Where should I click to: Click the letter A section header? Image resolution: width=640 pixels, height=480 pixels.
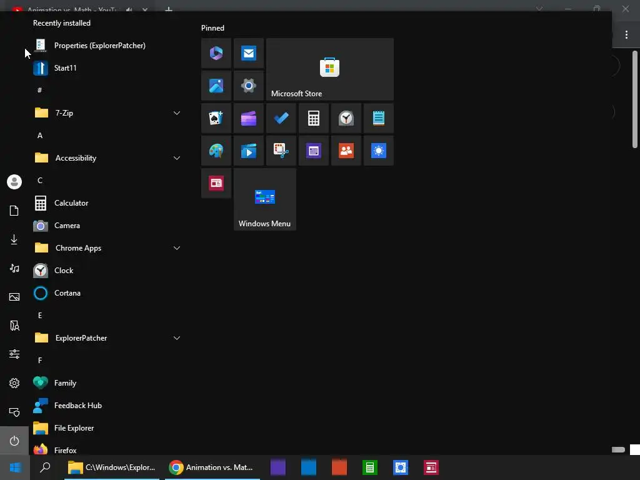click(39, 136)
